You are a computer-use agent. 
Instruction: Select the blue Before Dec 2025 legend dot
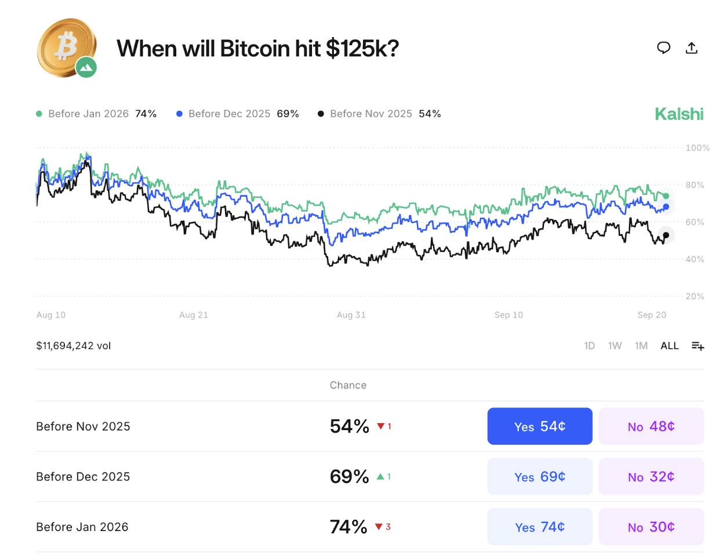pyautogui.click(x=180, y=114)
